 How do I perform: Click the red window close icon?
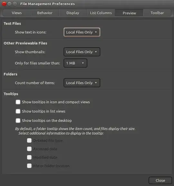point(4,4)
